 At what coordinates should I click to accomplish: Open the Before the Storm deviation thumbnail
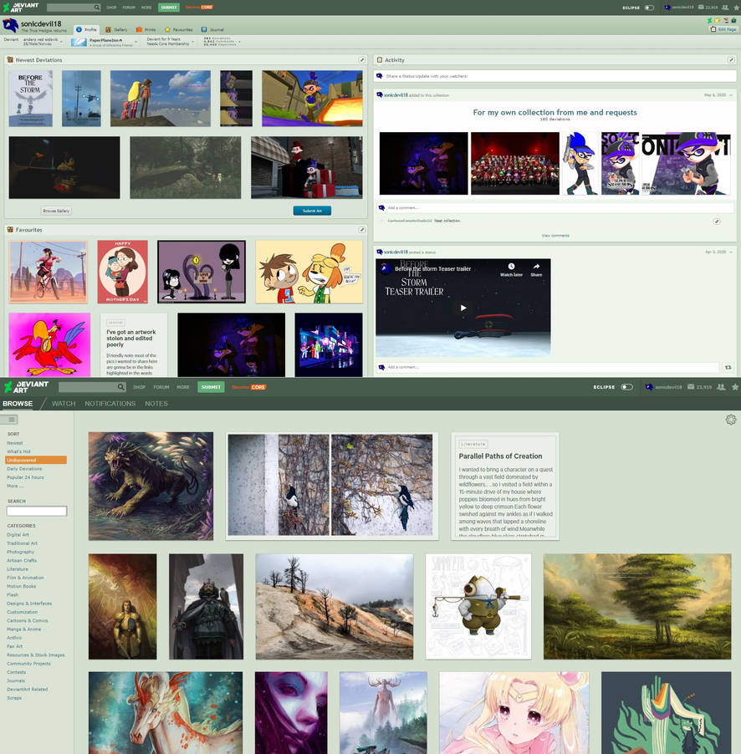coord(30,99)
